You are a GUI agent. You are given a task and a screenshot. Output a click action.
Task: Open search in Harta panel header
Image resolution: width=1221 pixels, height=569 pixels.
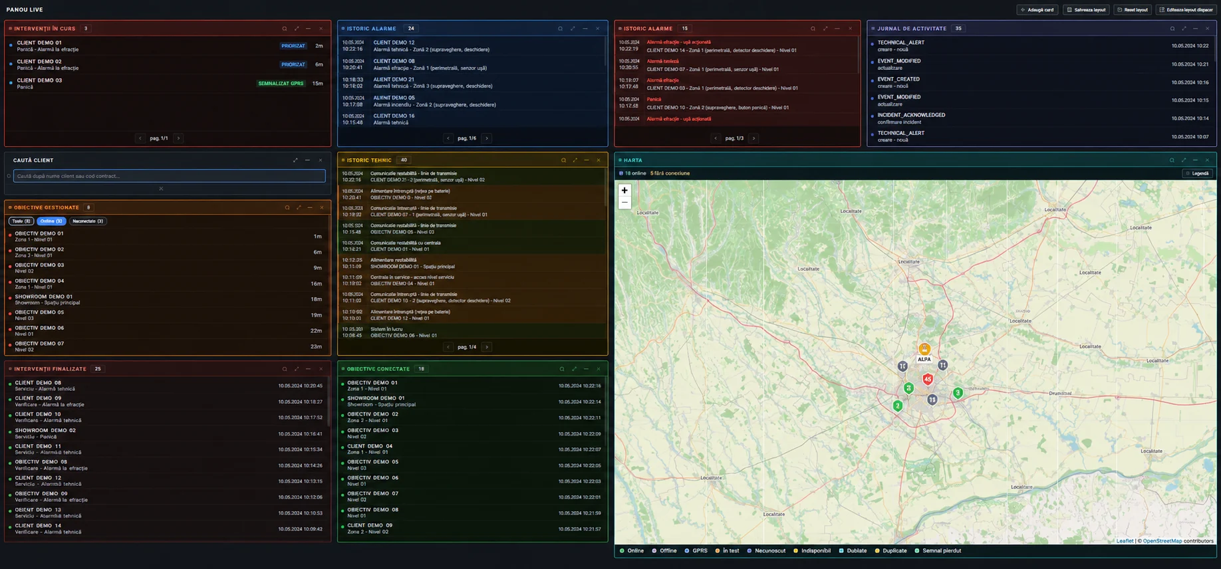point(1172,160)
